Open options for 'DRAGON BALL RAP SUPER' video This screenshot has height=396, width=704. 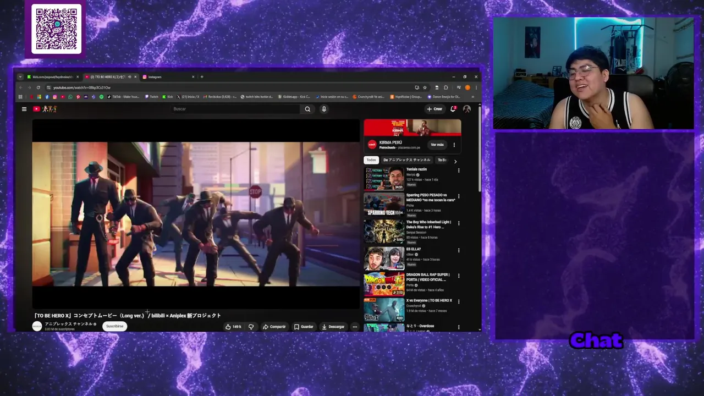point(459,276)
